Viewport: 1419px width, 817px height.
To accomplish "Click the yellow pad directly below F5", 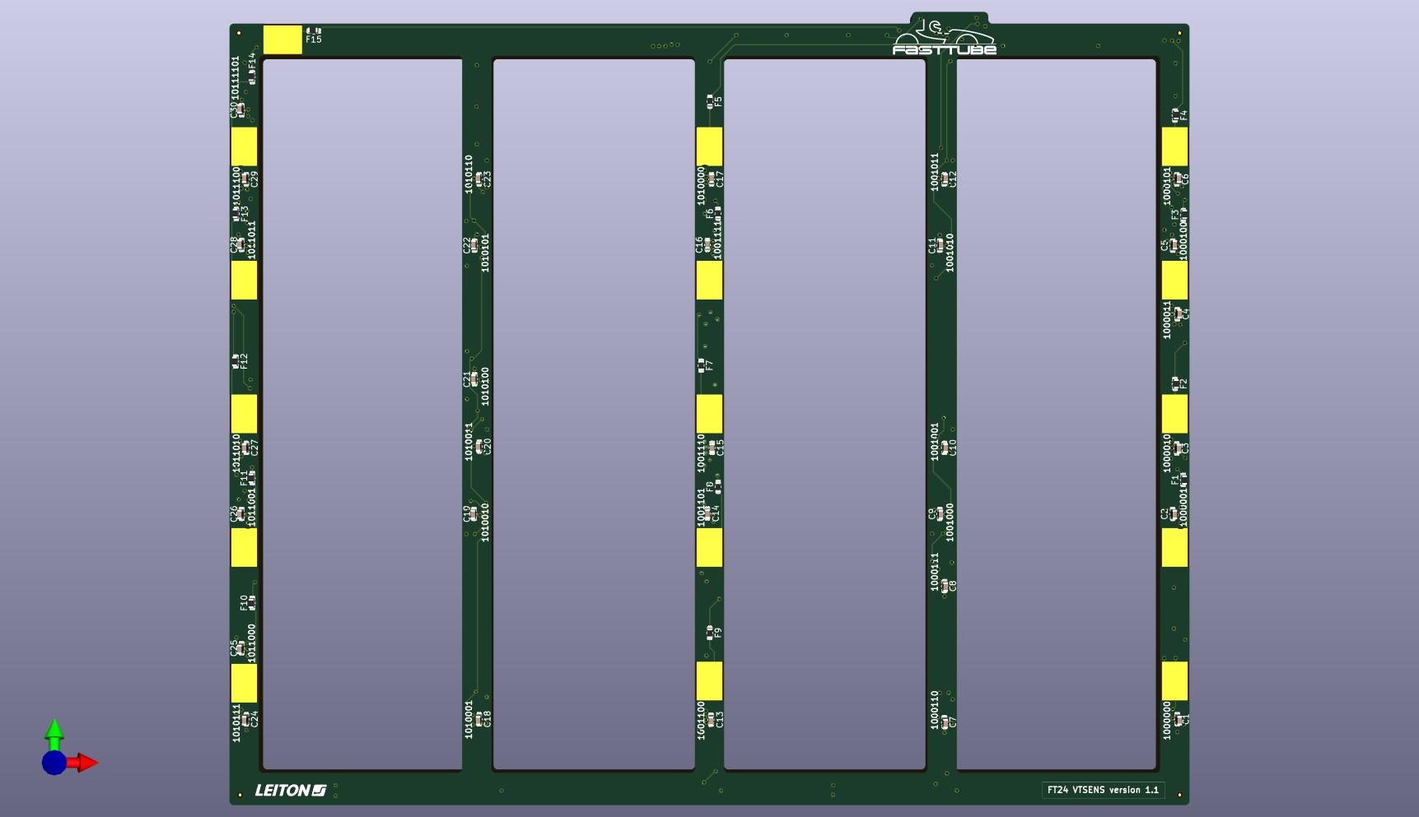I will point(709,146).
